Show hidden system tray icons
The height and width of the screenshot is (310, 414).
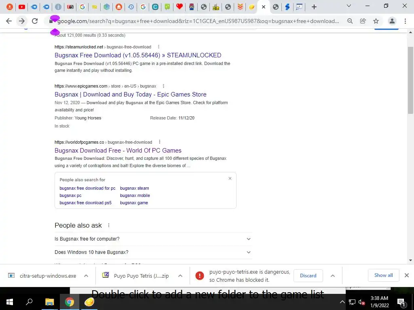[342, 302]
